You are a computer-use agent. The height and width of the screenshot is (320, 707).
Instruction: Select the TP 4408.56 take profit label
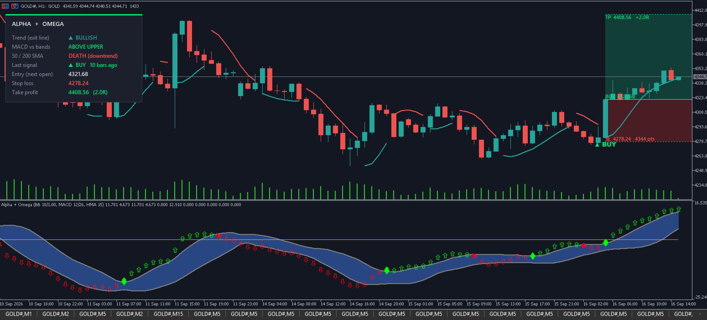(x=627, y=17)
